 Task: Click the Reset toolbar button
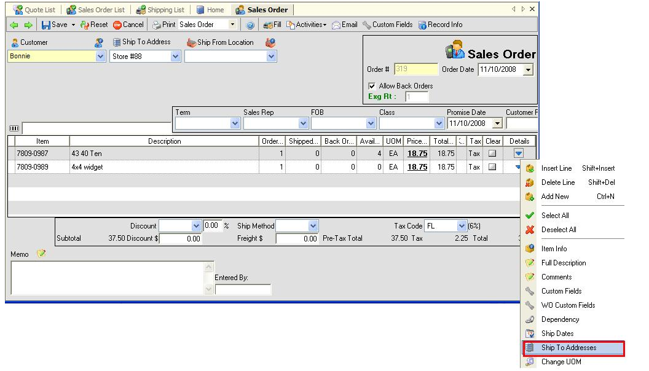click(x=94, y=25)
